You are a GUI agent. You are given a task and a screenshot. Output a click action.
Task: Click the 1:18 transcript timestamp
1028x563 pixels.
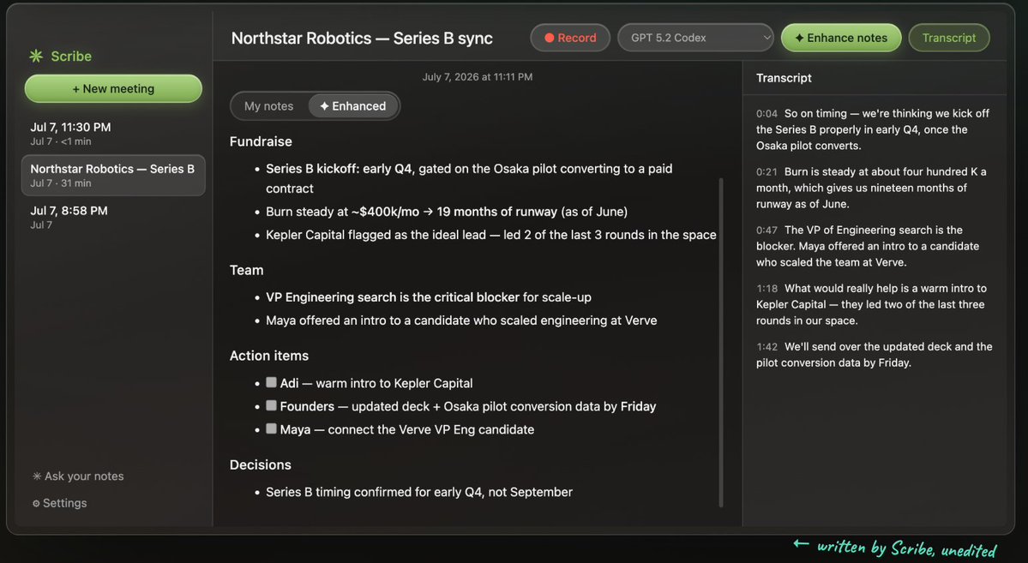tap(766, 289)
